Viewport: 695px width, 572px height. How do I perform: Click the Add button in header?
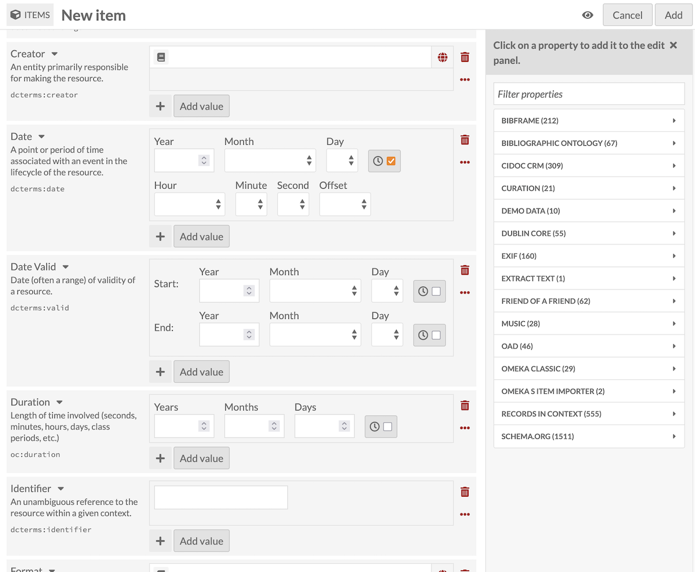pyautogui.click(x=674, y=15)
